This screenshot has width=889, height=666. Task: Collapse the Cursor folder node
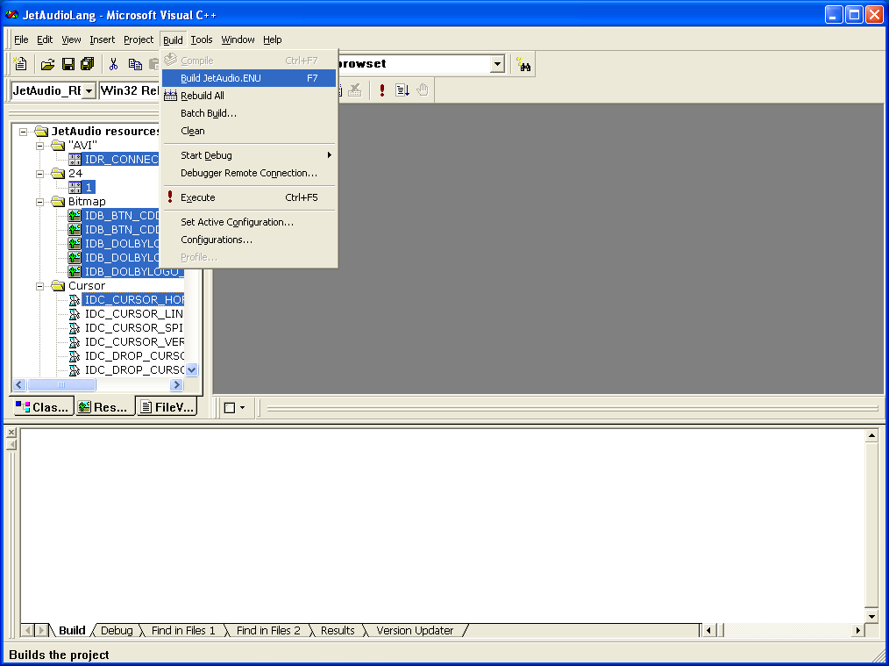(39, 286)
